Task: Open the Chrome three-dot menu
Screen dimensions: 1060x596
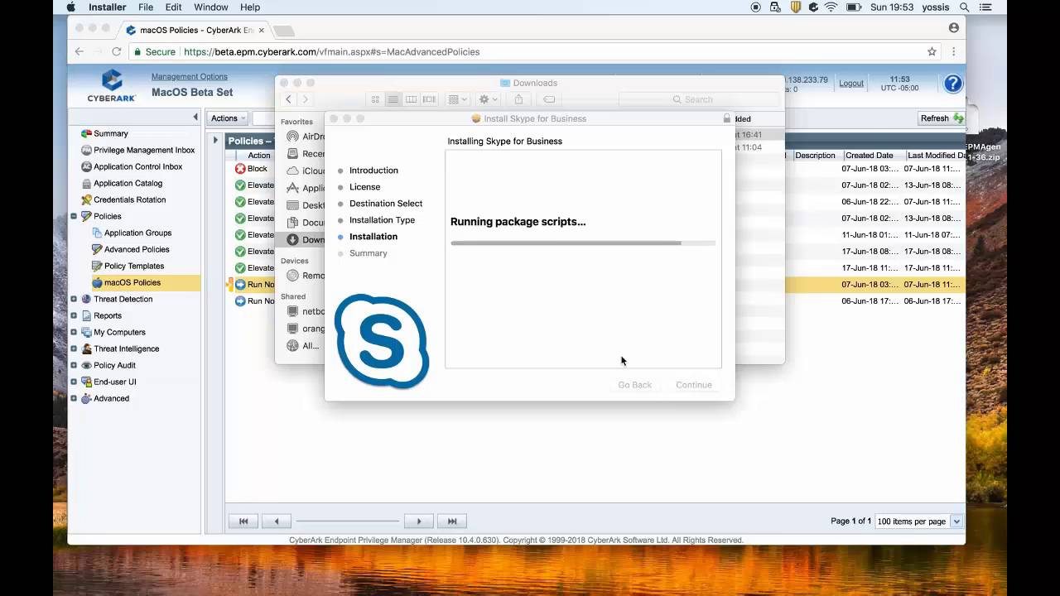Action: 954,51
